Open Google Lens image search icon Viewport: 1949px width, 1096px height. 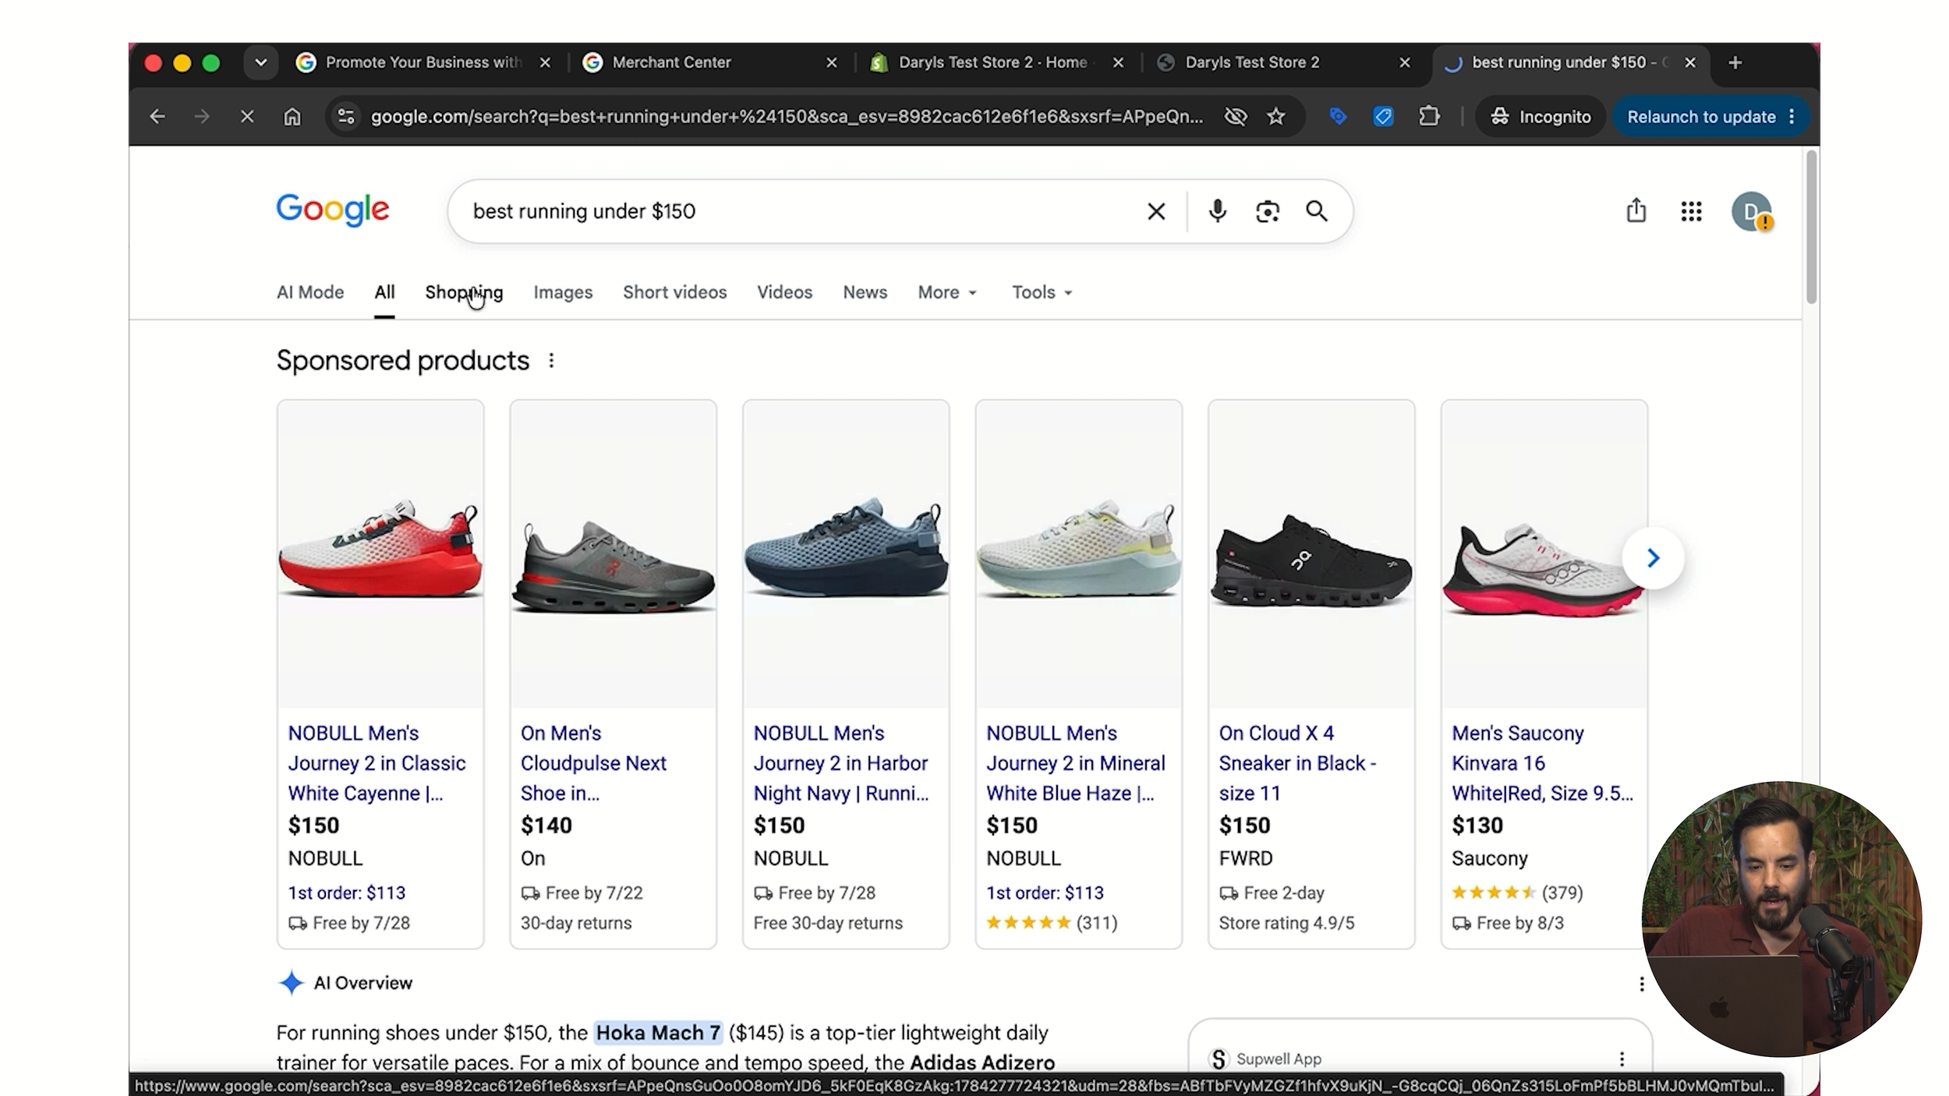(x=1268, y=211)
